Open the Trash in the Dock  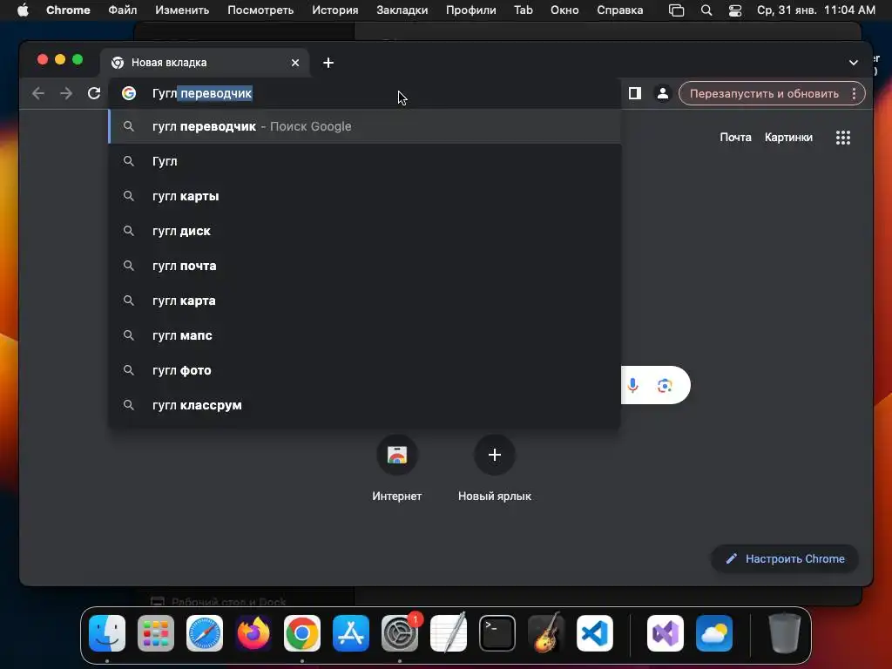pyautogui.click(x=785, y=632)
